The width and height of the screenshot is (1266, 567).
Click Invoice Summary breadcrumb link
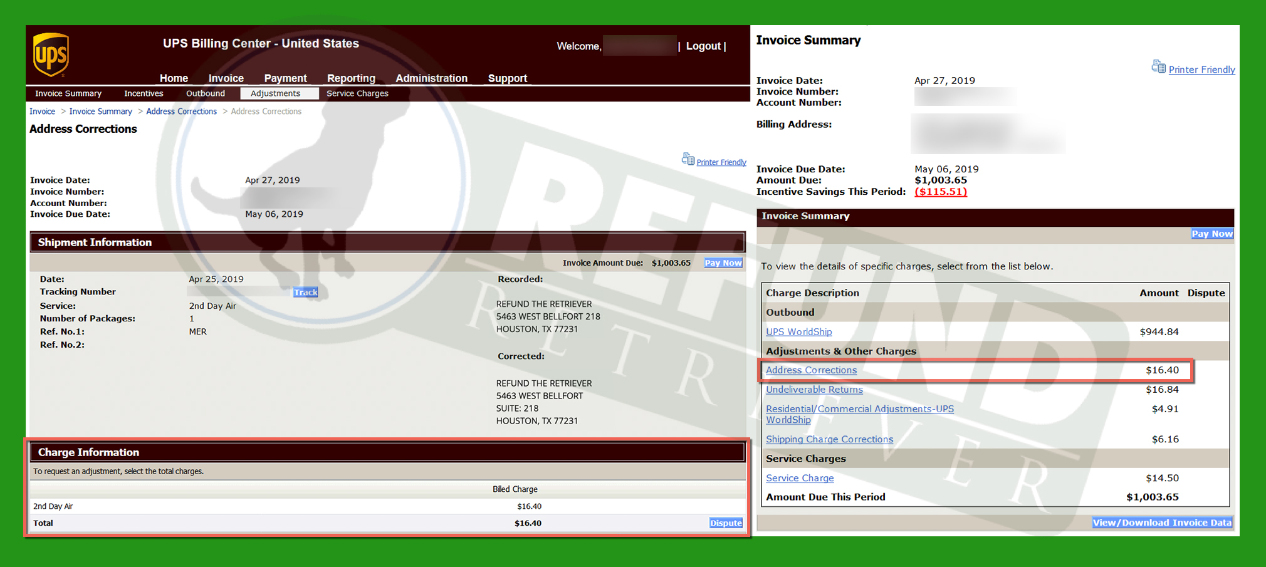[x=100, y=112]
